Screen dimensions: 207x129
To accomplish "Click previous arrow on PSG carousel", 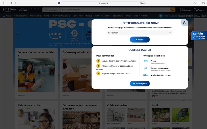I will [x=17, y=33].
